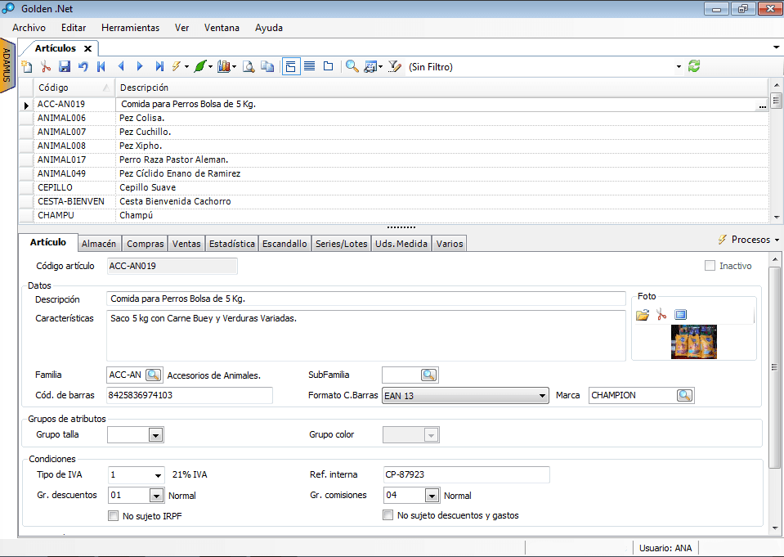
Task: Click the new record icon in toolbar
Action: 27,67
